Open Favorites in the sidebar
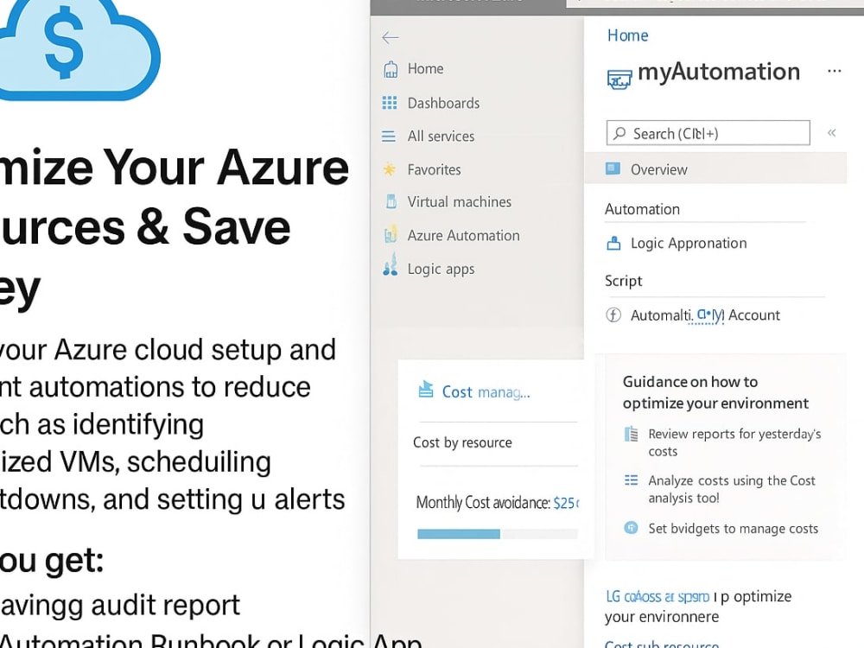864x648 pixels. [x=435, y=169]
